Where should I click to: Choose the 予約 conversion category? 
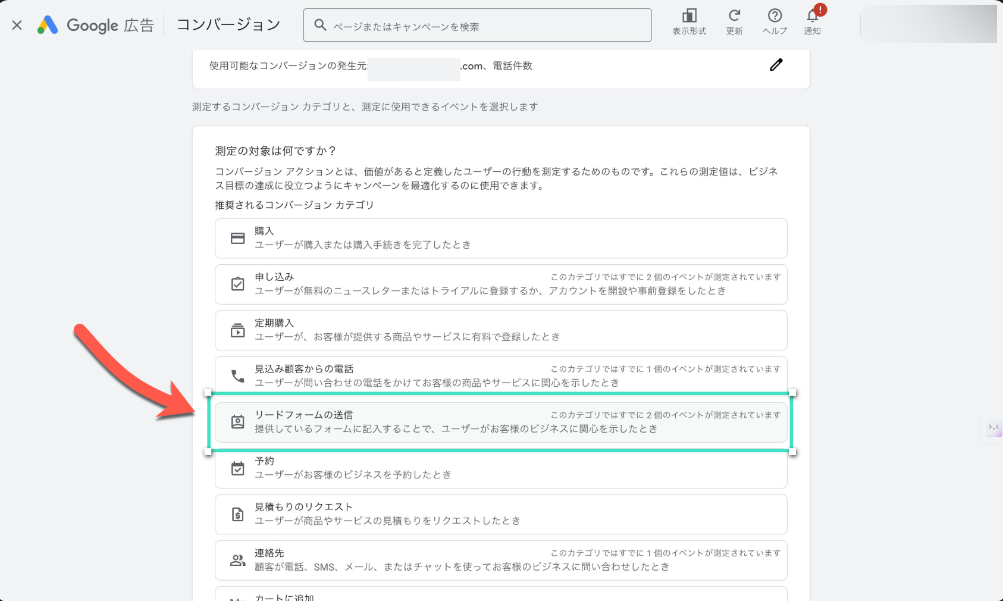(x=500, y=468)
